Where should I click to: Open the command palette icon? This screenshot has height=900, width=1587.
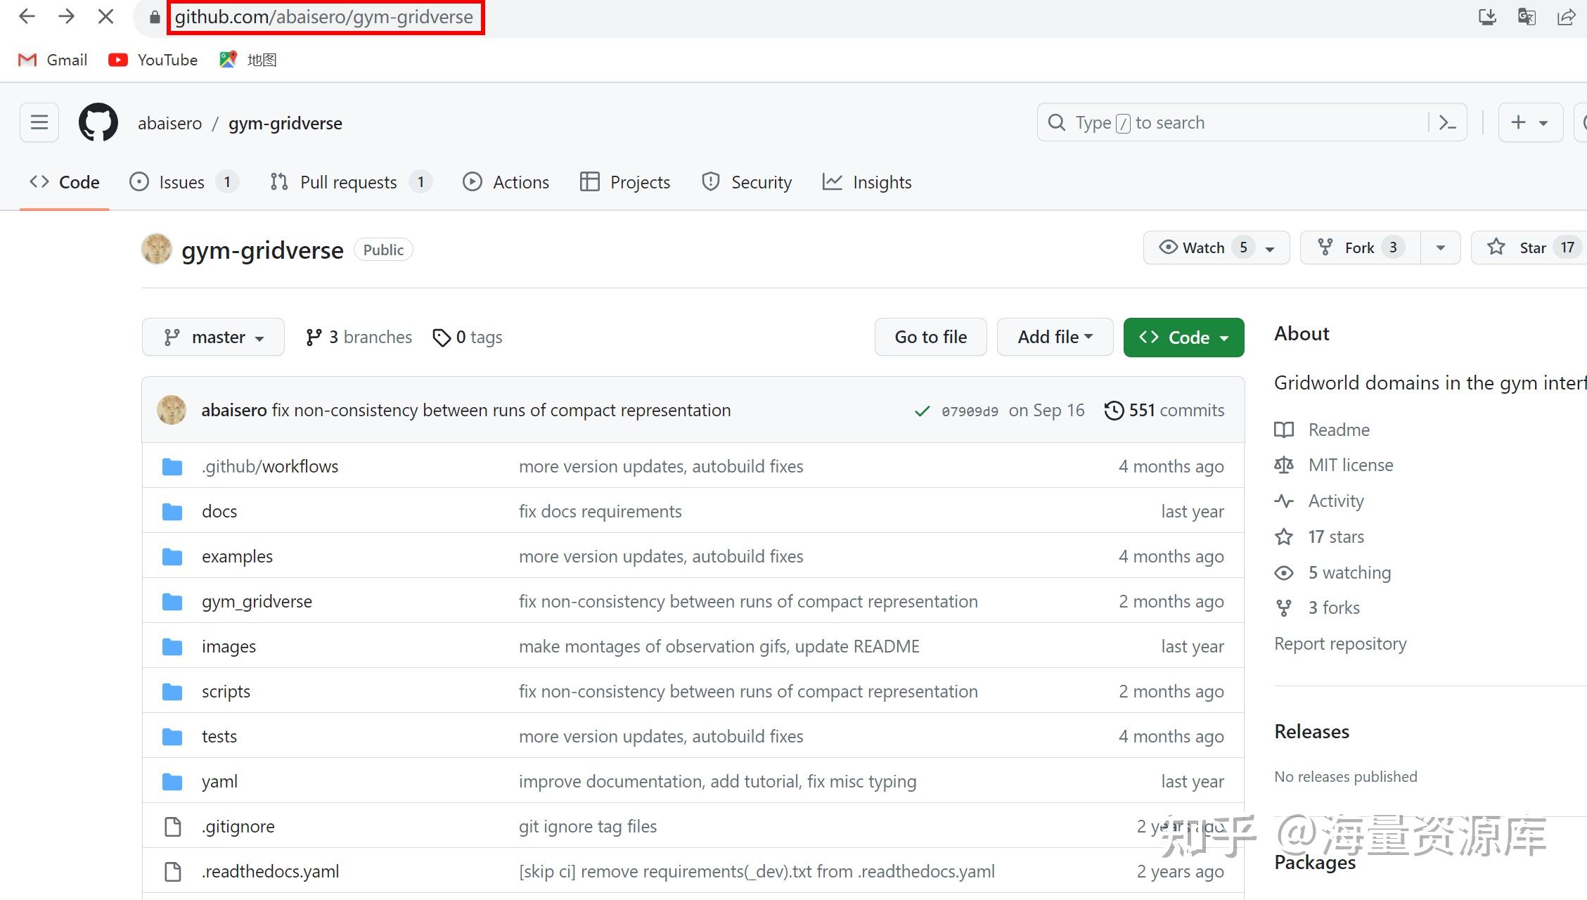tap(1447, 123)
